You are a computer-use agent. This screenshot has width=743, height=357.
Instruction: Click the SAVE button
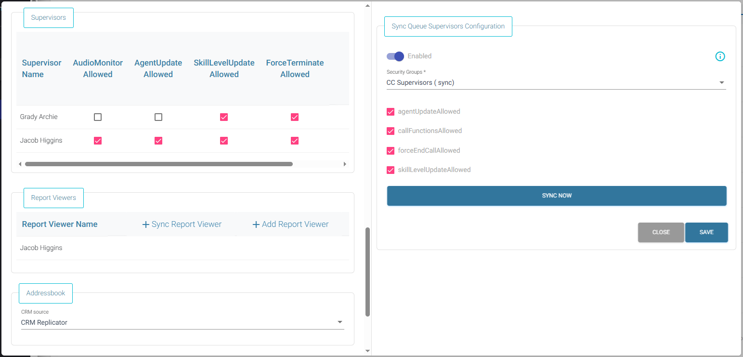(706, 232)
